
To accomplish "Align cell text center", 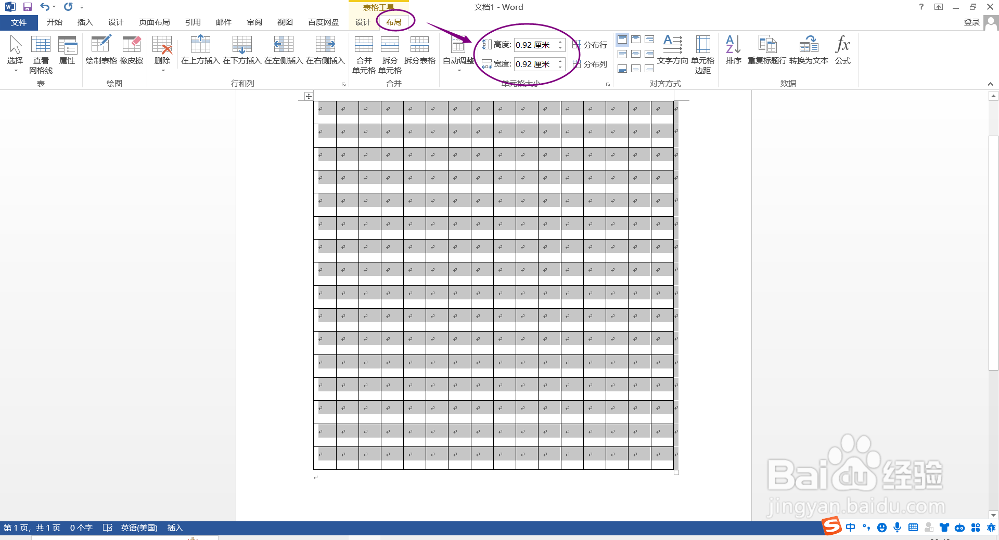I will point(636,54).
